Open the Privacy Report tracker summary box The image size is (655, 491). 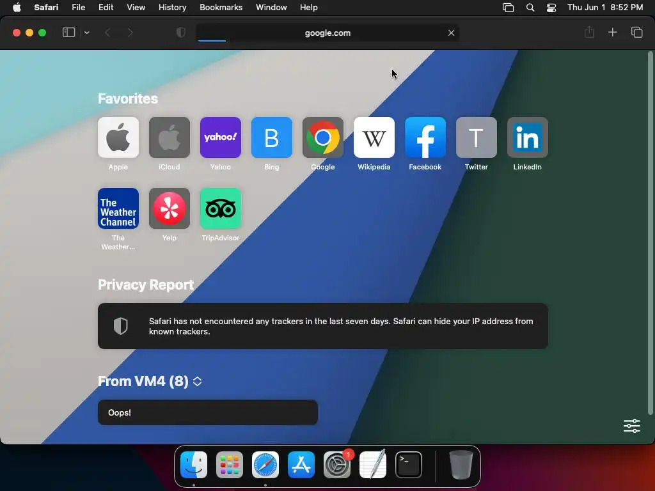(x=323, y=326)
